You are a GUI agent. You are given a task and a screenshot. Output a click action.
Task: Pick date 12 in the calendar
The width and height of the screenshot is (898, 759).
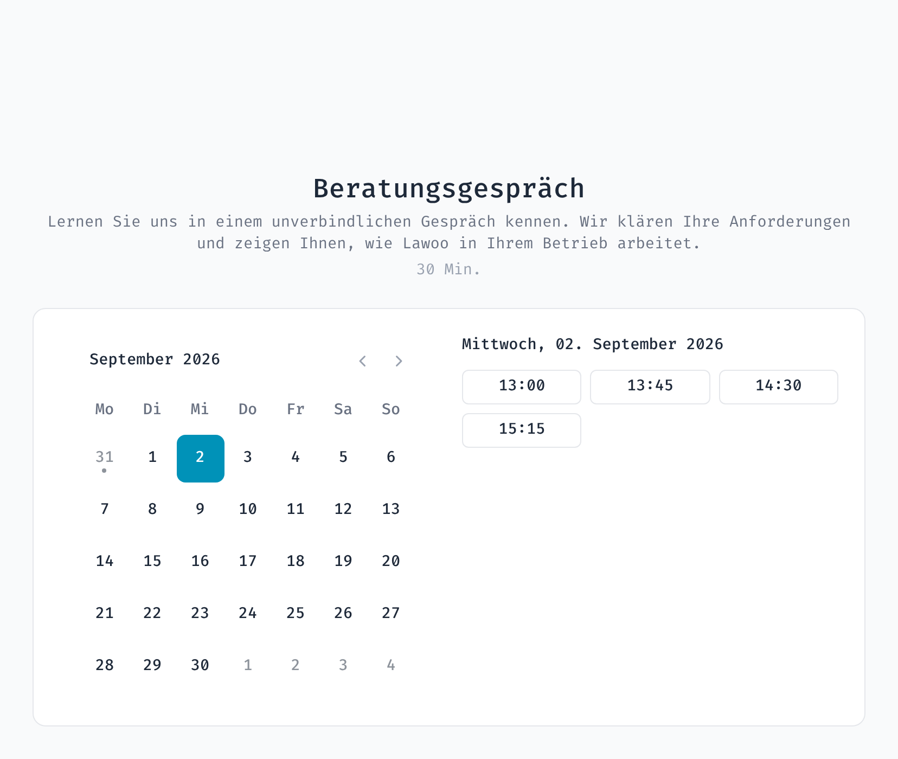pyautogui.click(x=343, y=511)
